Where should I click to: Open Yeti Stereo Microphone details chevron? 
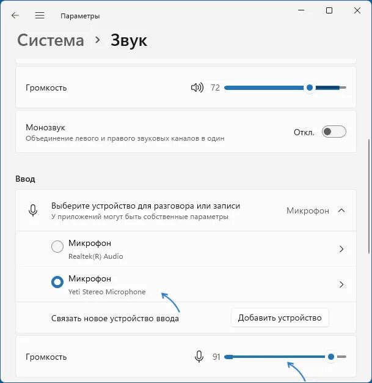tap(341, 284)
